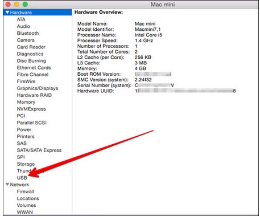Collapse the Network disclosure triangle
260x216 pixels.
[7, 185]
